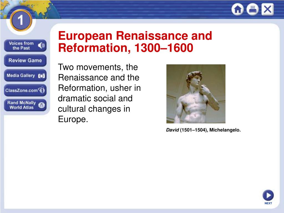Viewport: 284px width, 213px height.
Task: Advance with the NEXT arrow button
Action: [x=268, y=195]
